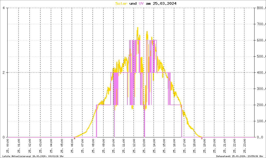Click the time label '25. 06:00'
The height and width of the screenshot is (158, 266).
coord(72,146)
